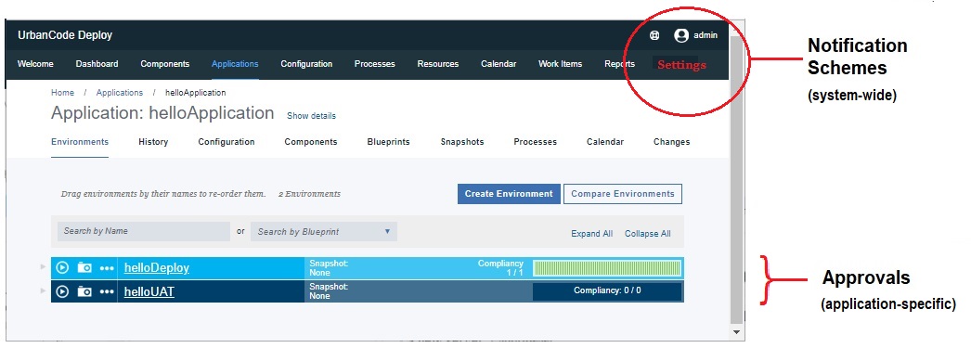Click the 'Application: helloApplication' heading
Image resolution: width=971 pixels, height=361 pixels.
tap(162, 113)
